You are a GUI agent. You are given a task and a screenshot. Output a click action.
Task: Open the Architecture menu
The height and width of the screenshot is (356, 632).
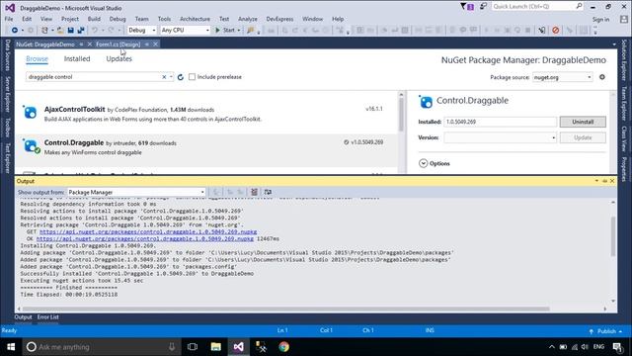pyautogui.click(x=195, y=19)
